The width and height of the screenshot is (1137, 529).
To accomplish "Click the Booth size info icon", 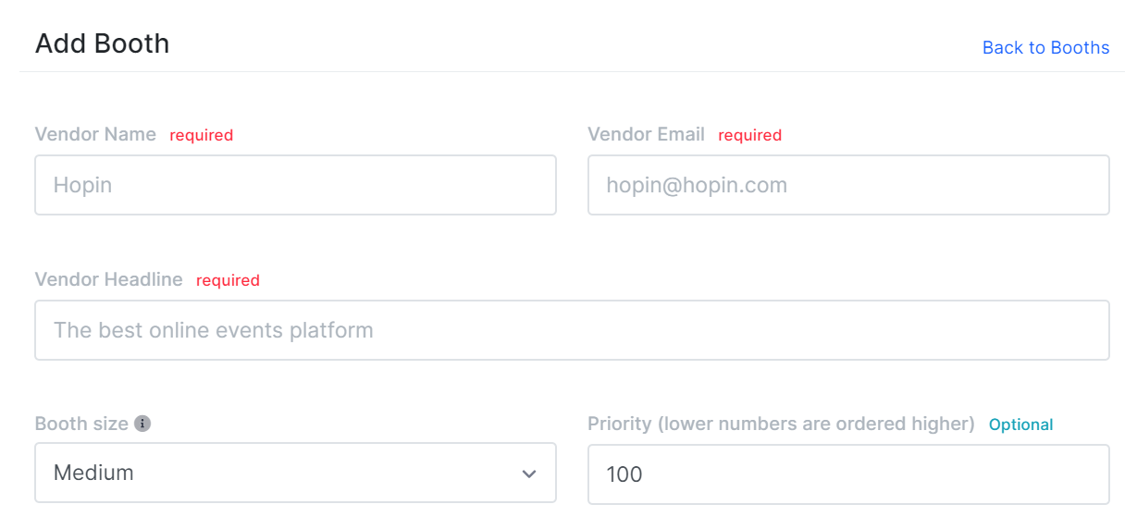I will [142, 424].
